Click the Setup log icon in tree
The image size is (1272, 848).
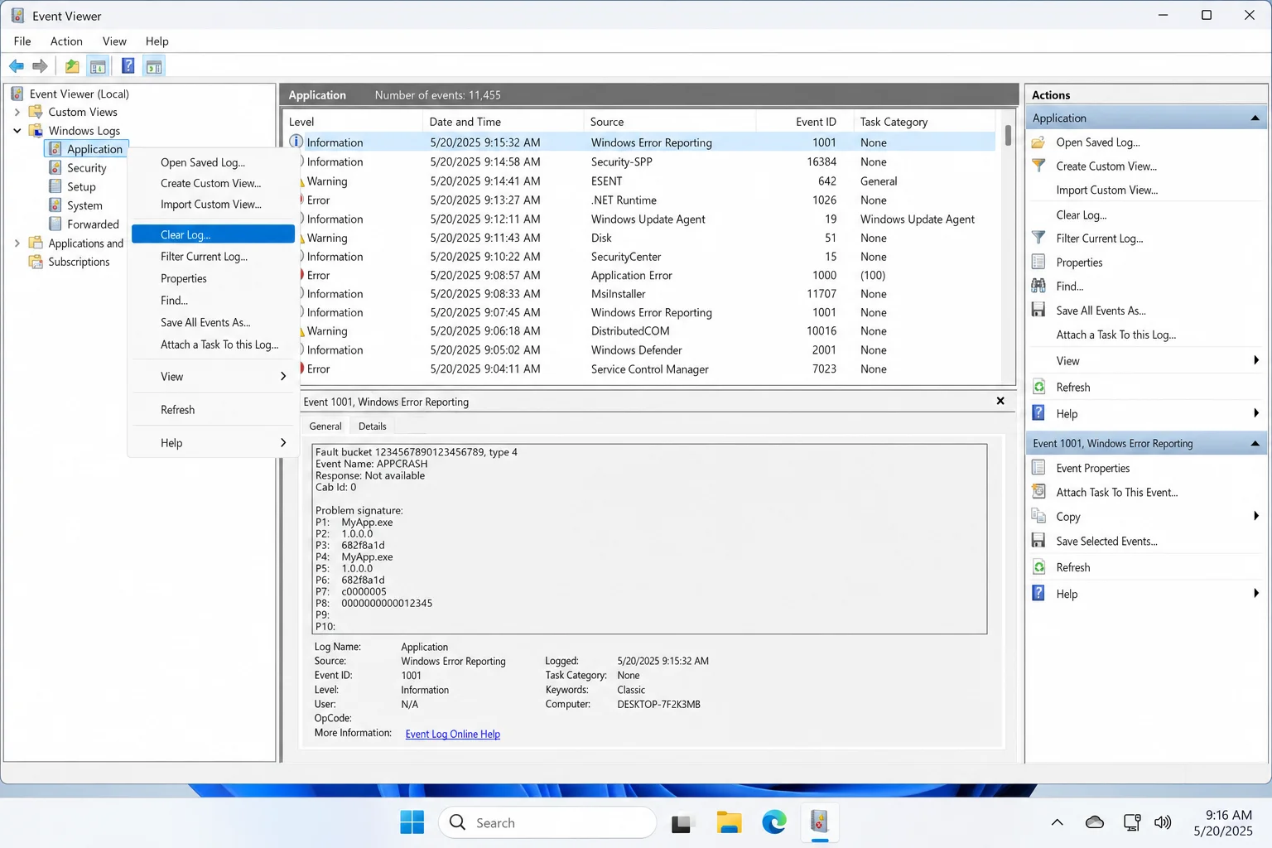[55, 186]
